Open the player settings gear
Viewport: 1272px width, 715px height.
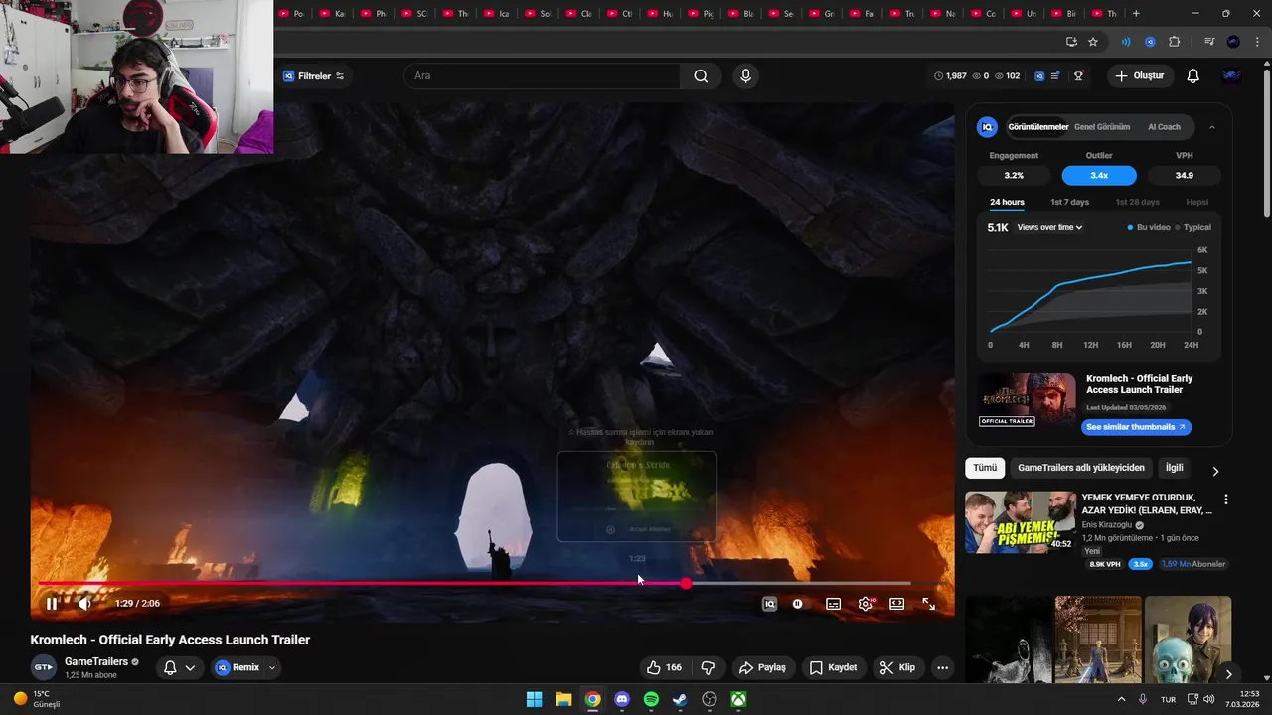coord(866,603)
